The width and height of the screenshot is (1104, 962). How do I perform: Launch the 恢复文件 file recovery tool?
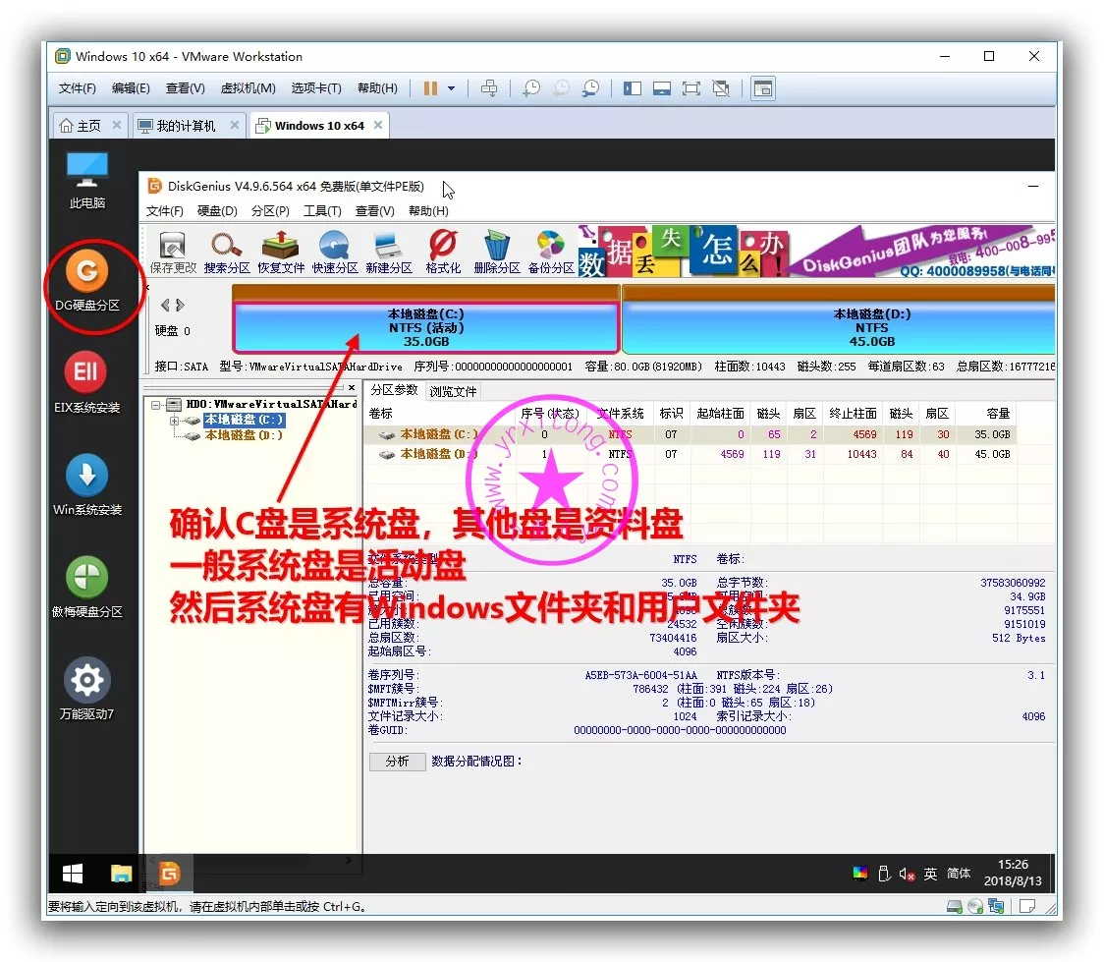[x=281, y=253]
